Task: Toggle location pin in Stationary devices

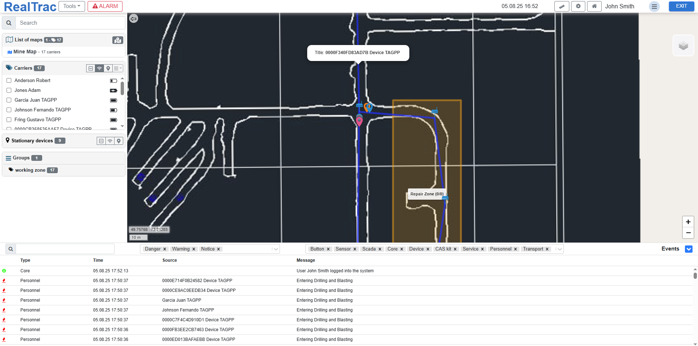Action: tap(119, 141)
